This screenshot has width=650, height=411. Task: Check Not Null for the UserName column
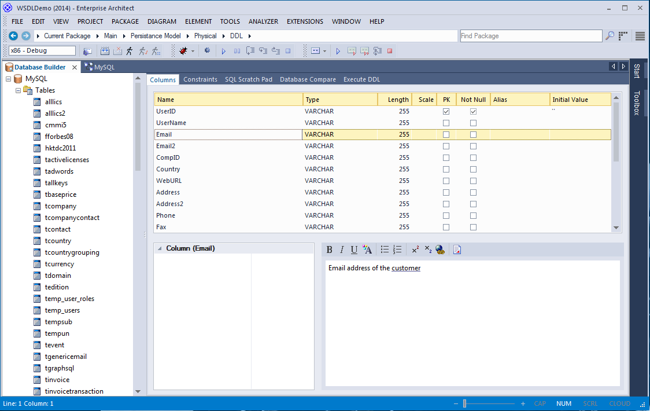pyautogui.click(x=473, y=123)
